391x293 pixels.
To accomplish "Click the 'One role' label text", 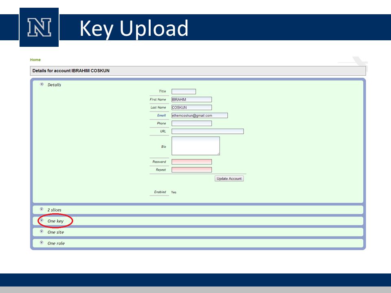I will click(x=56, y=243).
